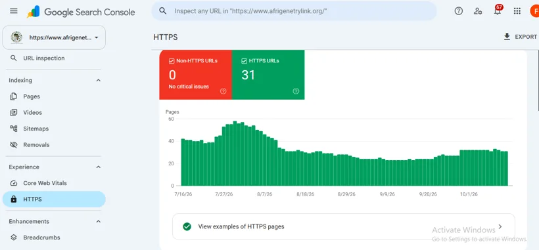The height and width of the screenshot is (250, 539).
Task: Open the account avatar menu
Action: click(x=534, y=11)
